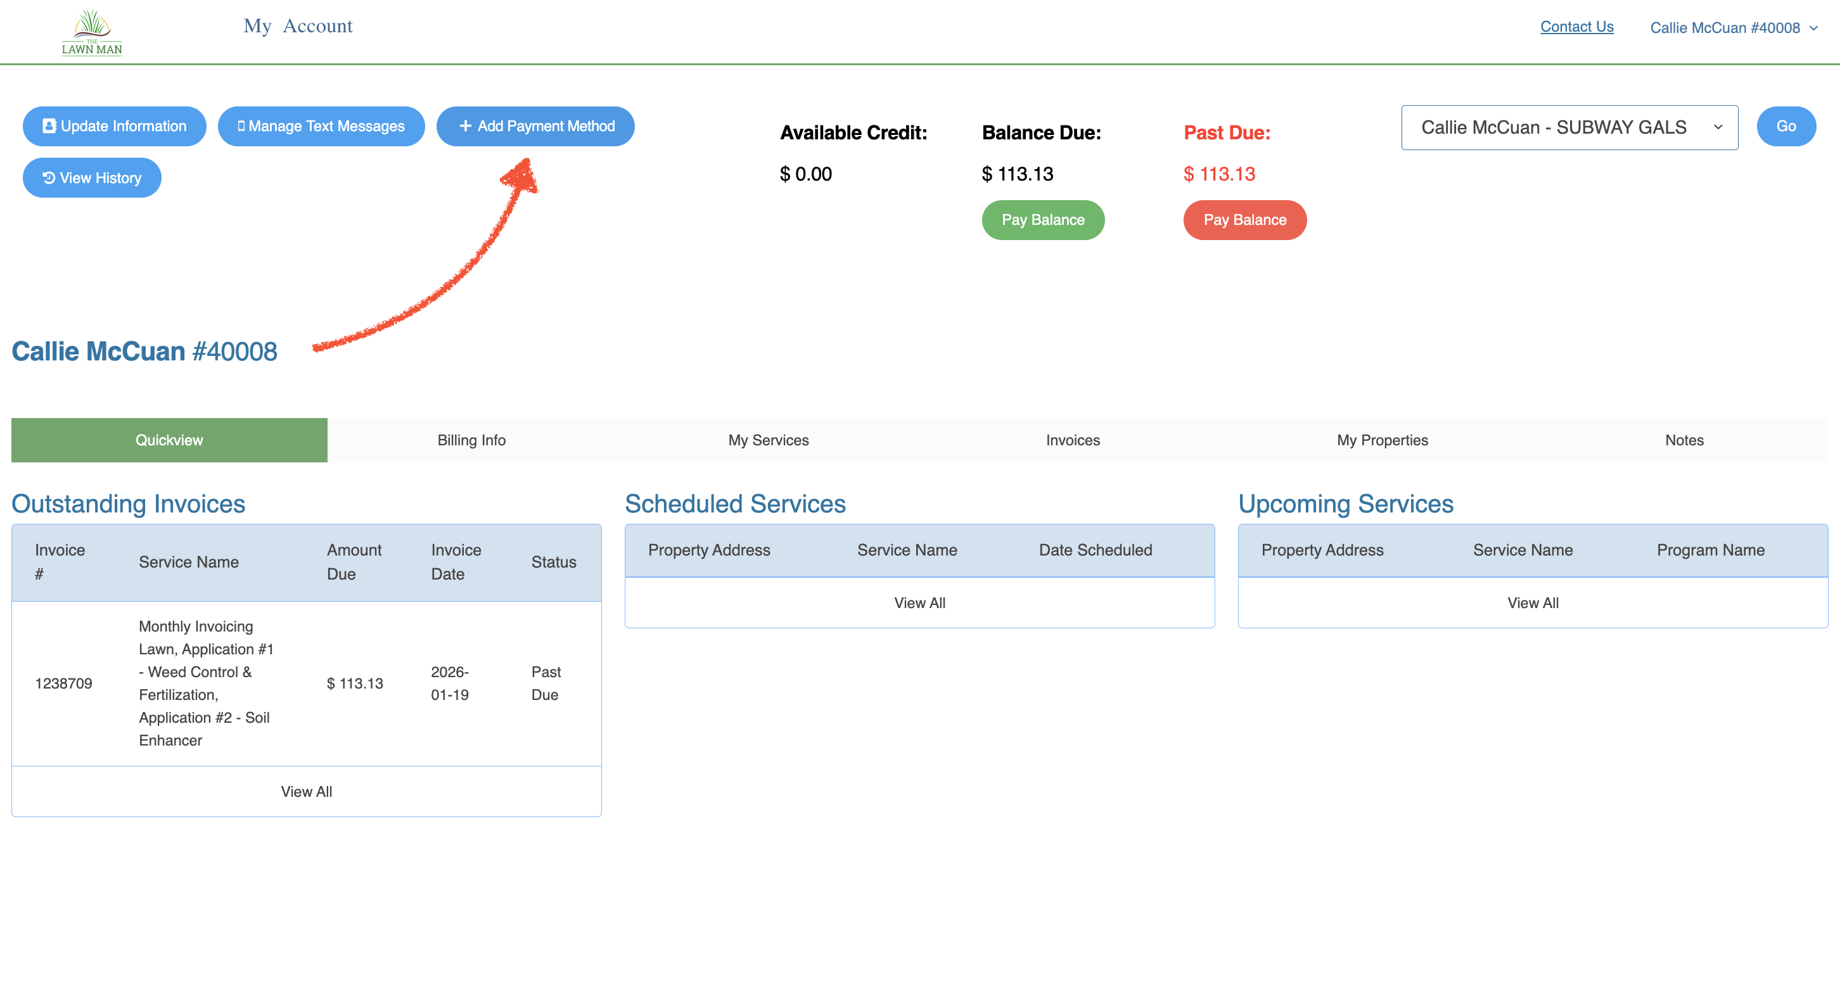The image size is (1840, 997).
Task: Click the Contact Us link
Action: click(1576, 27)
